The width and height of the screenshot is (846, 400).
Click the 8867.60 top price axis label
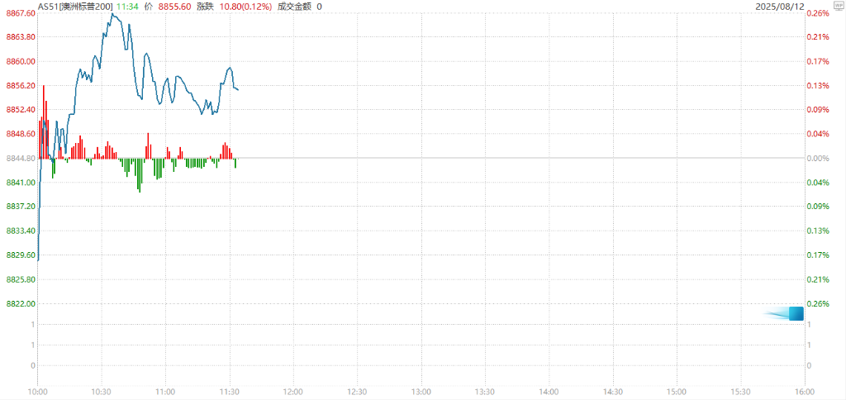19,13
